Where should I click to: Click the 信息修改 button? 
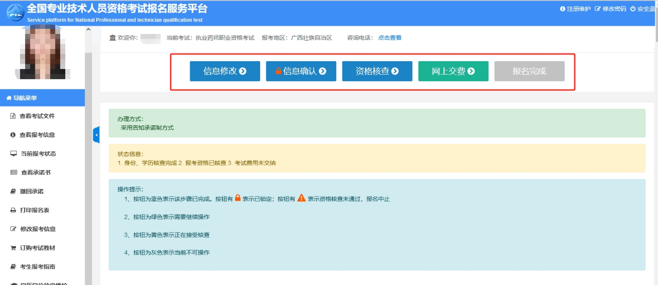(x=225, y=72)
